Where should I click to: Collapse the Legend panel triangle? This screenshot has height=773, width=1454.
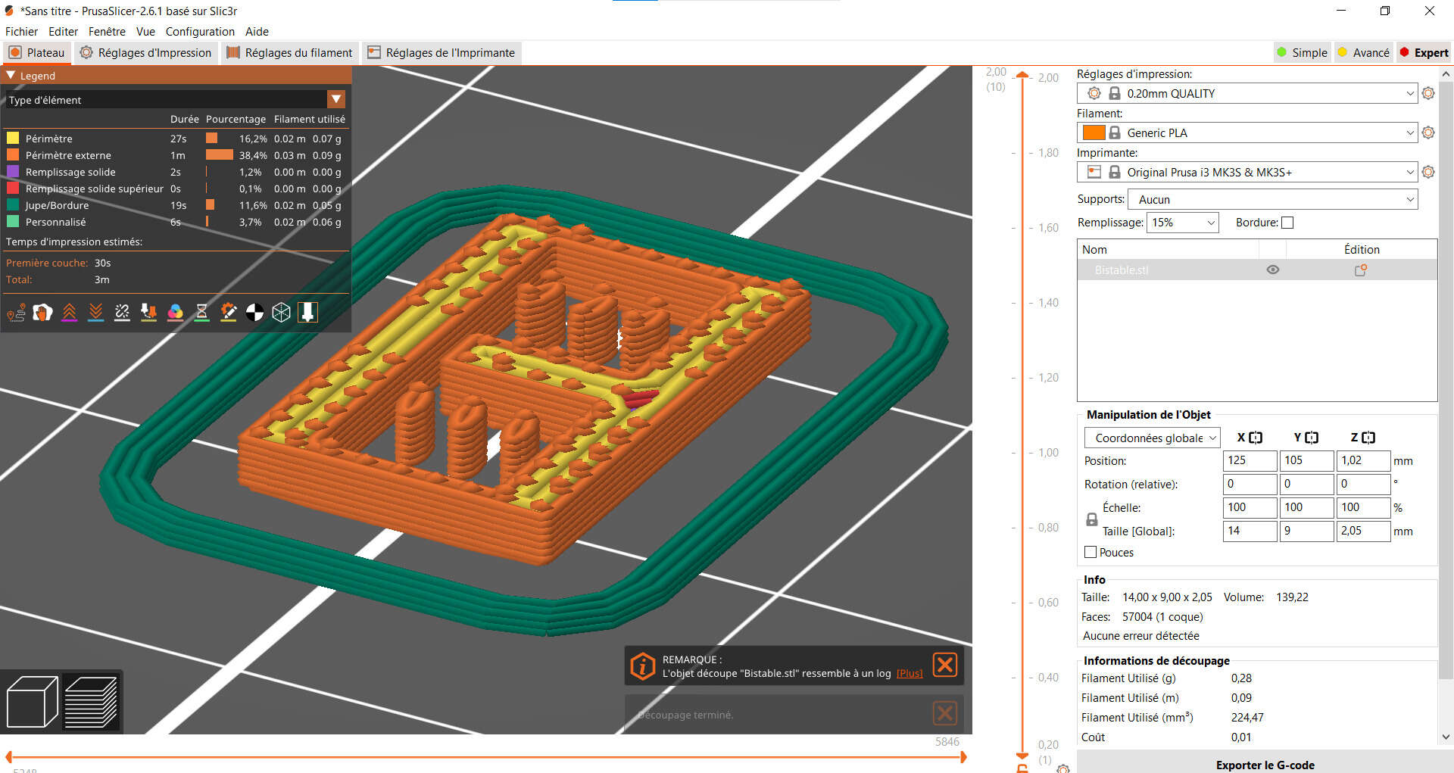point(11,75)
